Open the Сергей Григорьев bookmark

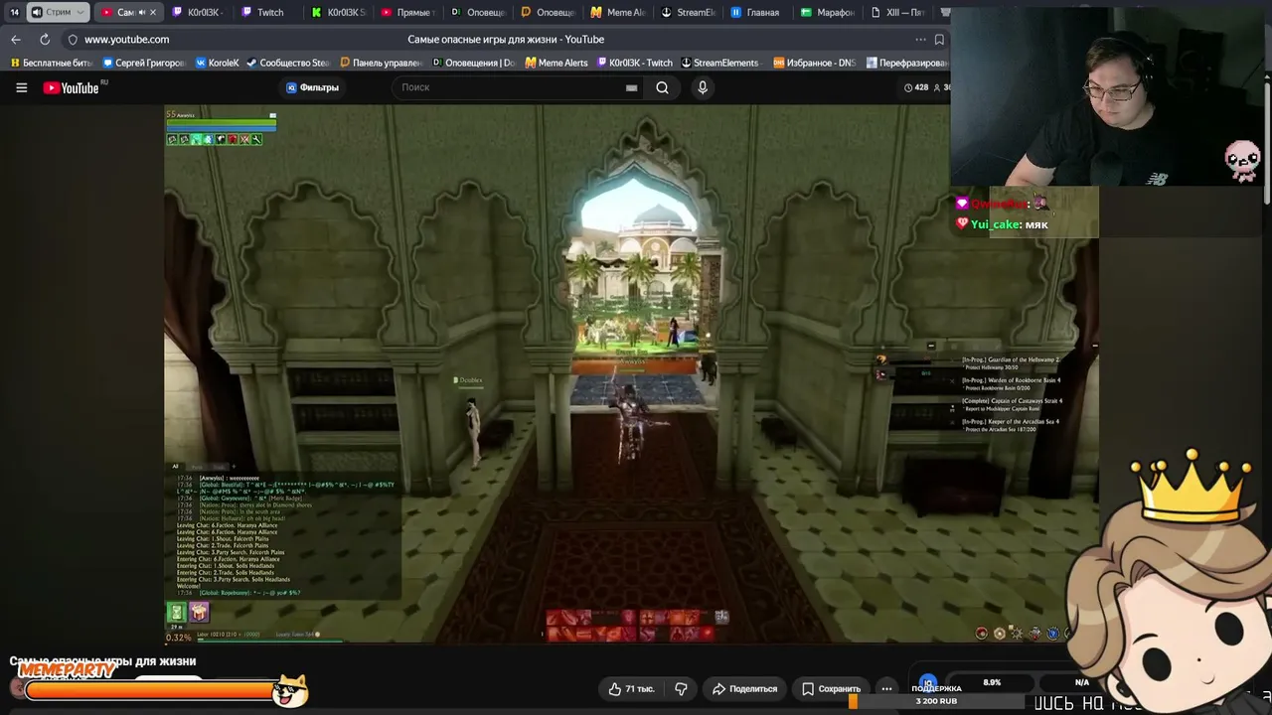tap(143, 63)
